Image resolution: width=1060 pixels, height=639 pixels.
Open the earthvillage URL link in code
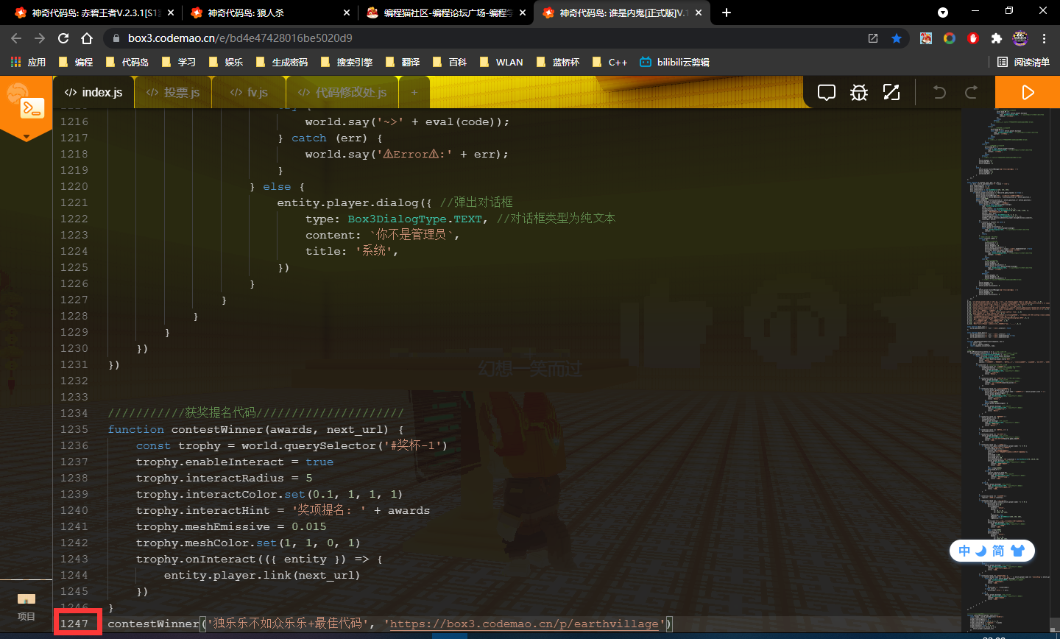524,624
